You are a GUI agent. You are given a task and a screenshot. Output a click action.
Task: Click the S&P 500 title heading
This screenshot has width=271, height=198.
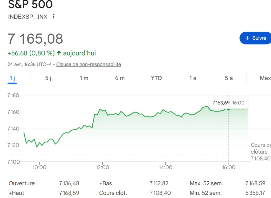30,5
